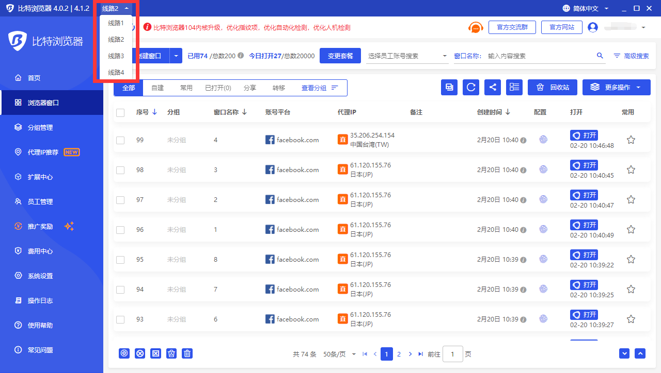Sort by the 创建时间 column arrow
661x373 pixels.
pos(508,112)
